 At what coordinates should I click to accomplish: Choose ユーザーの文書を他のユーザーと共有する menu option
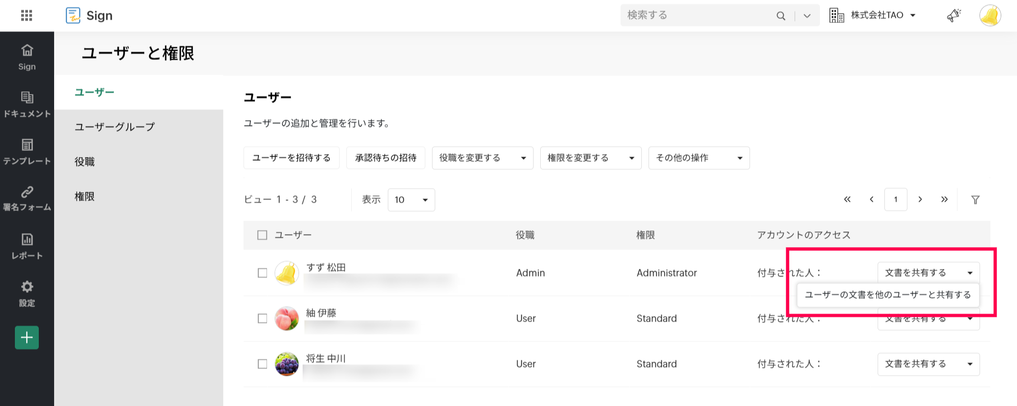click(888, 295)
